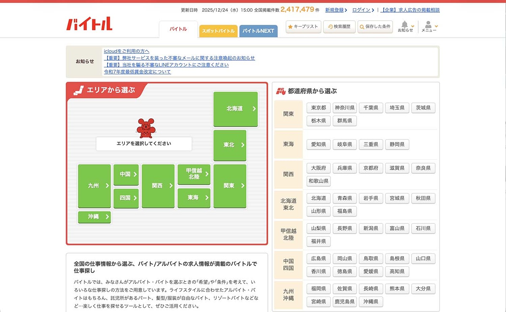The image size is (506, 312).
Task: Select 北海道 area on map
Action: coord(235,109)
